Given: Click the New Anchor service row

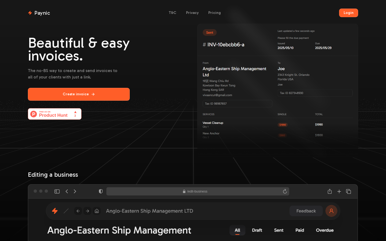Looking at the screenshot, I should pyautogui.click(x=278, y=135).
